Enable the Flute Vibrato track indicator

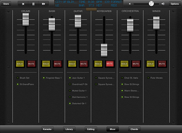[x=148, y=78]
